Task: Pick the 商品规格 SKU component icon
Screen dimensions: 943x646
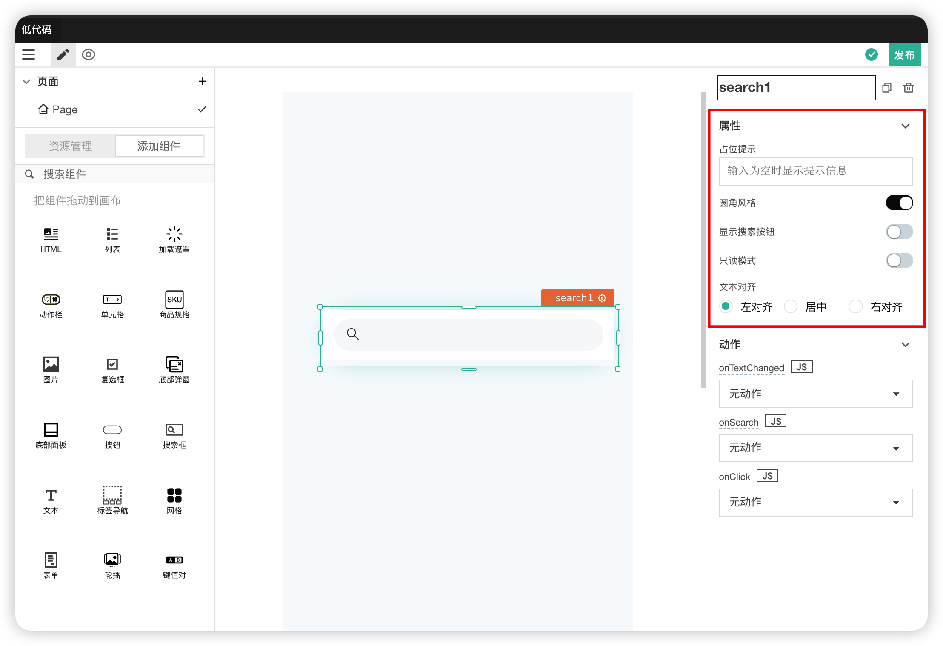Action: click(174, 300)
